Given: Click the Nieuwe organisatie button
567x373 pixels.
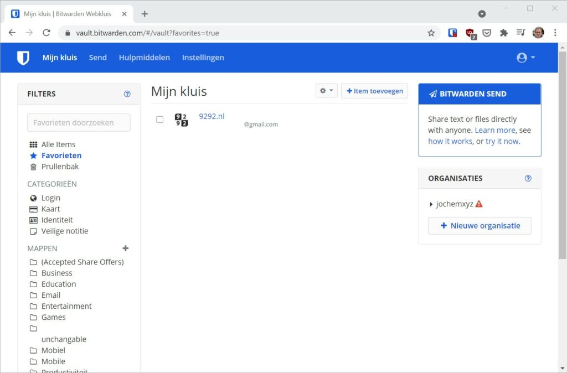Looking at the screenshot, I should point(480,226).
